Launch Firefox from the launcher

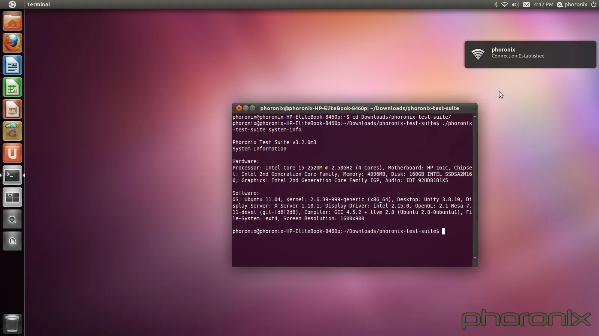12,43
